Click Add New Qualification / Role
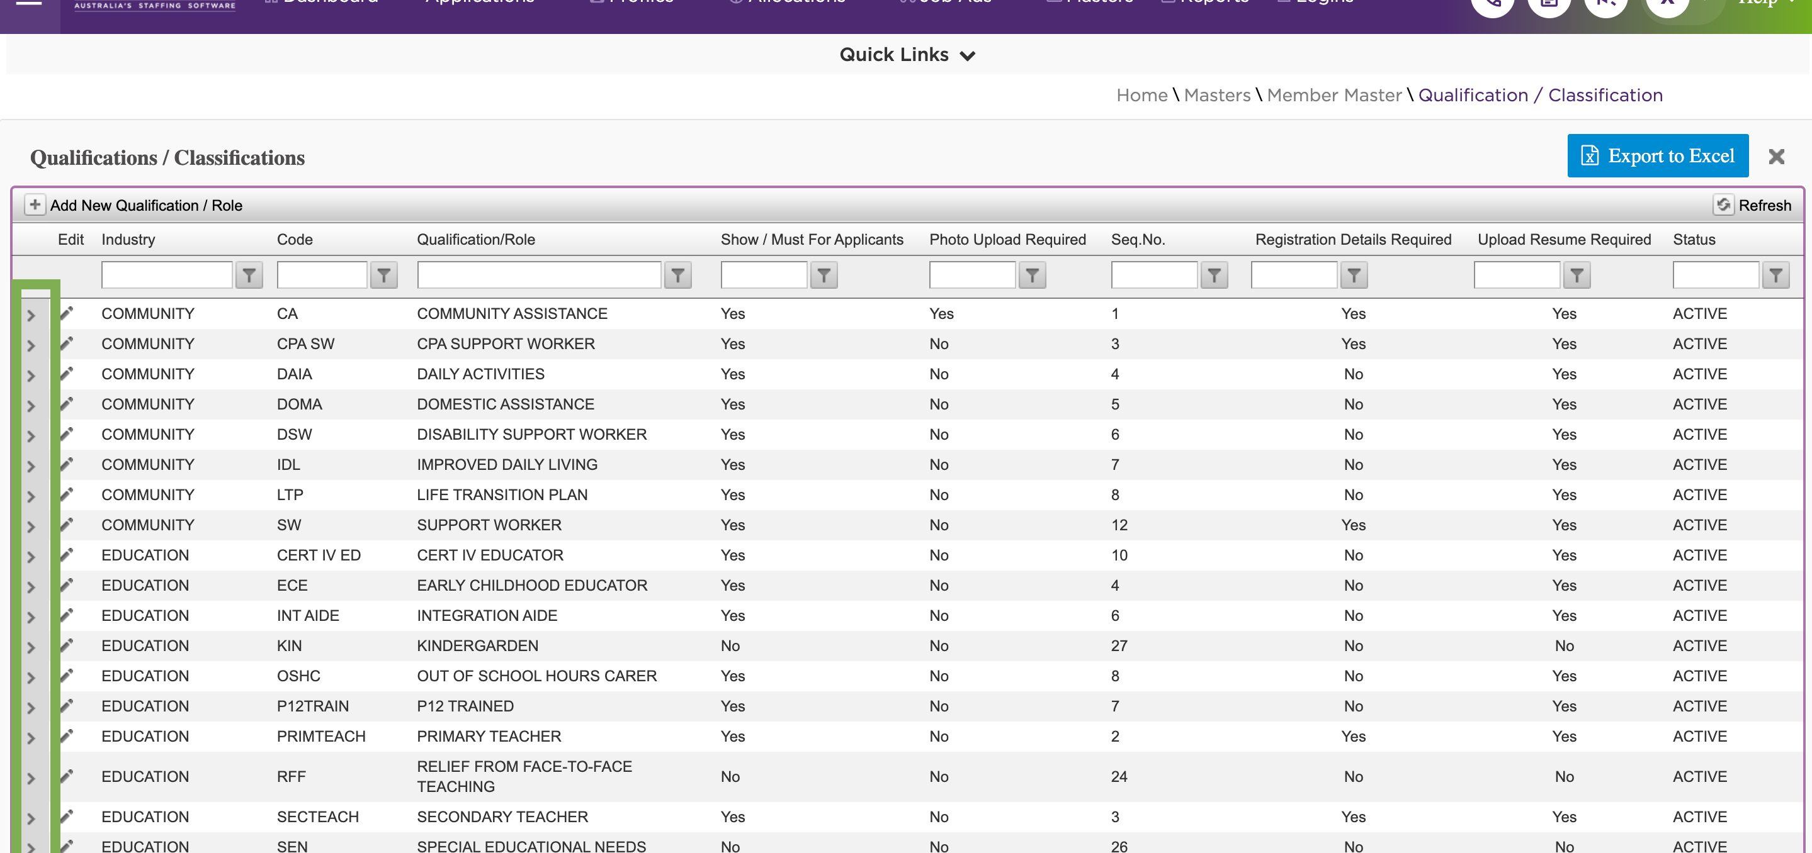 point(146,205)
